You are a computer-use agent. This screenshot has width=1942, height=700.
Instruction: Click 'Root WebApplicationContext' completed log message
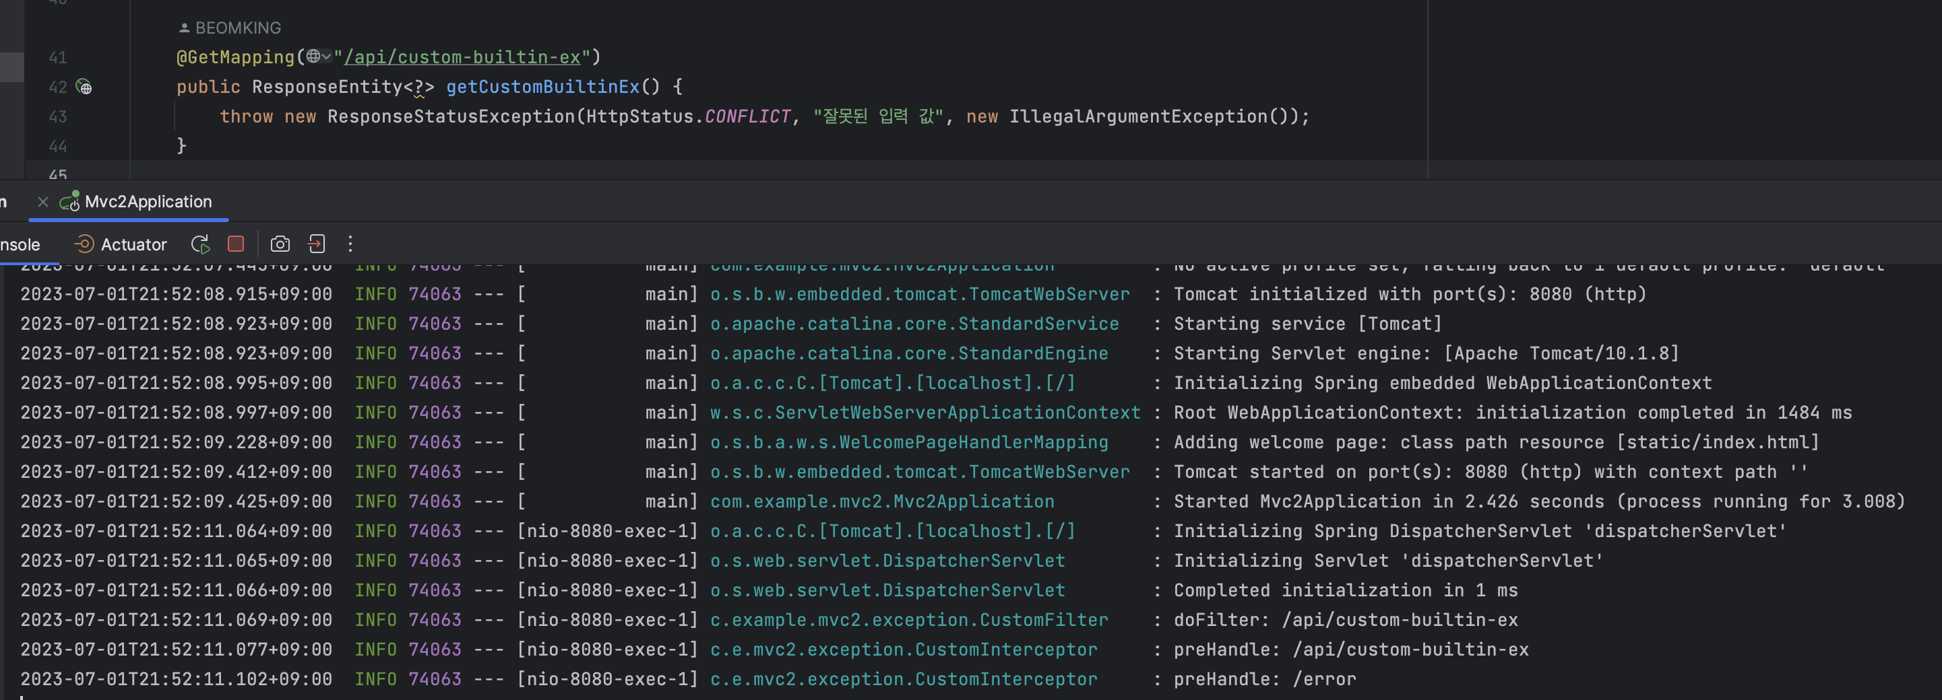[1512, 413]
